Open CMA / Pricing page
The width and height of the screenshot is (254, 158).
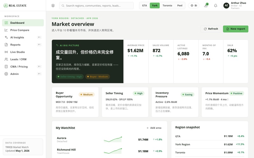click(23, 67)
